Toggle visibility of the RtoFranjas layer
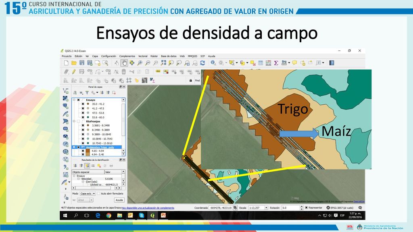 79,122
